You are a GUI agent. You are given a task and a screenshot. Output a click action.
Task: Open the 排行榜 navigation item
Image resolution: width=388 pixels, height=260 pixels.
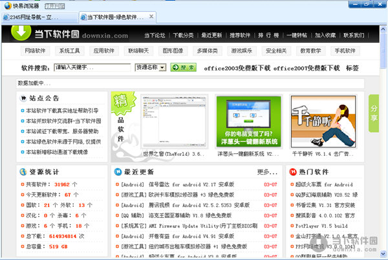tap(268, 35)
